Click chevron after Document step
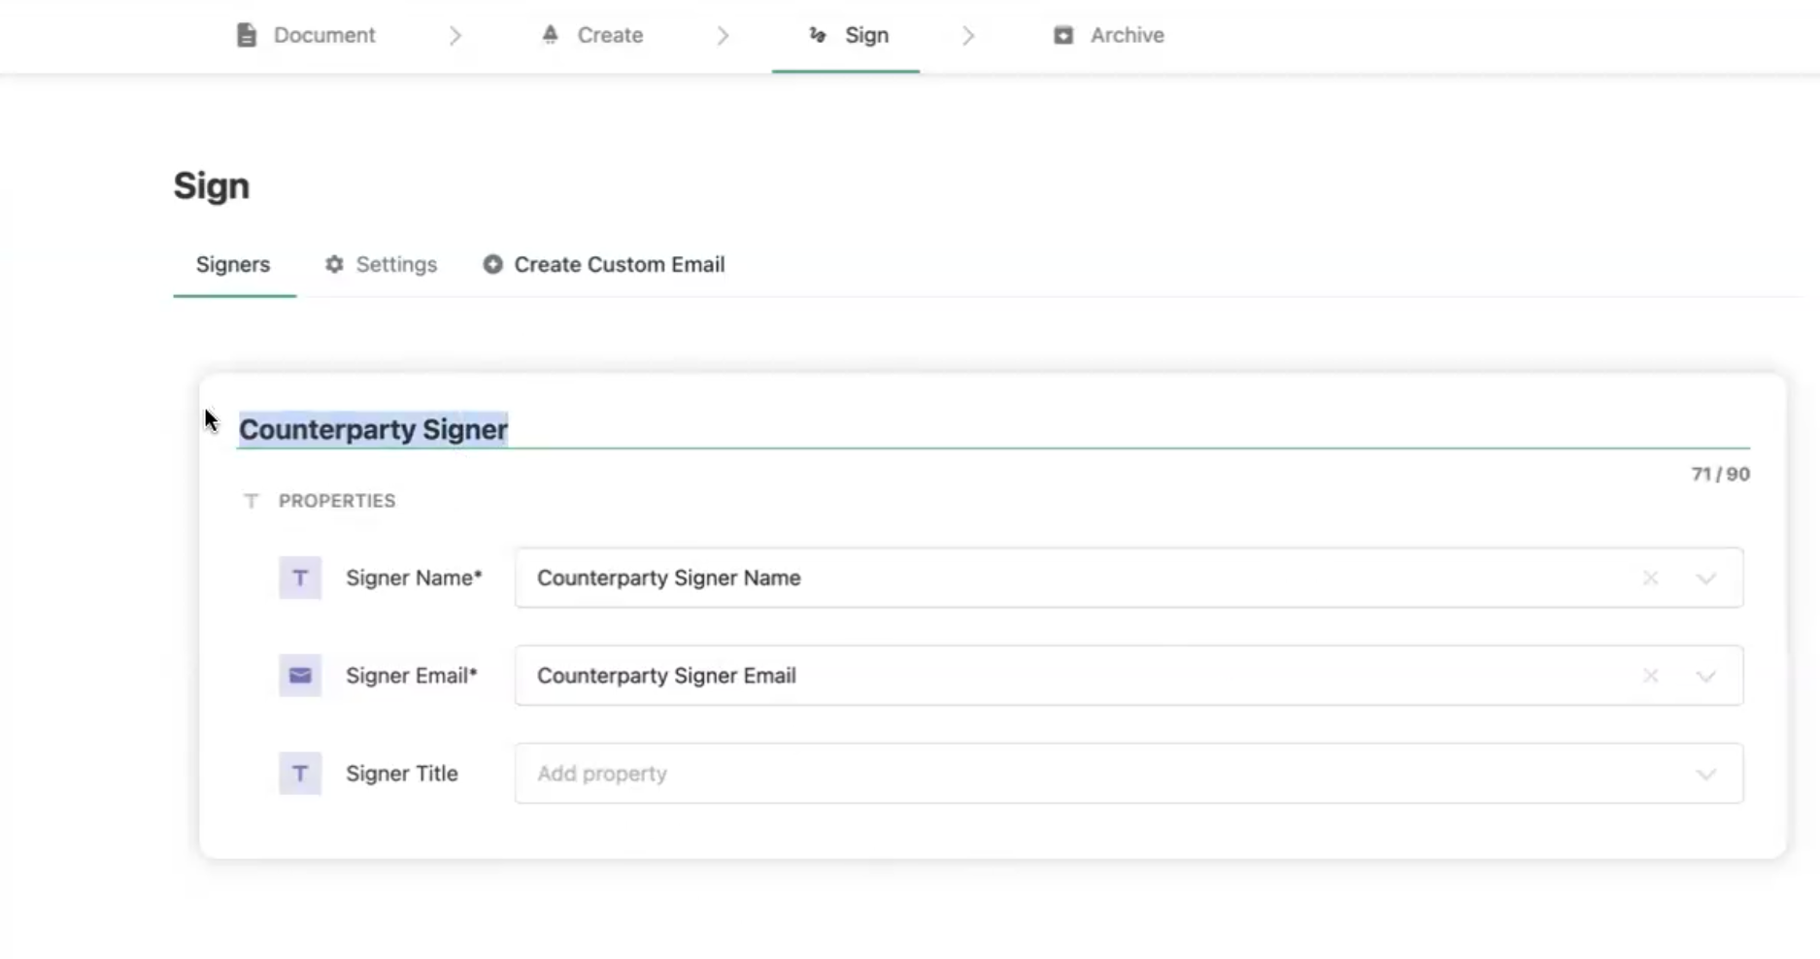 pos(455,36)
